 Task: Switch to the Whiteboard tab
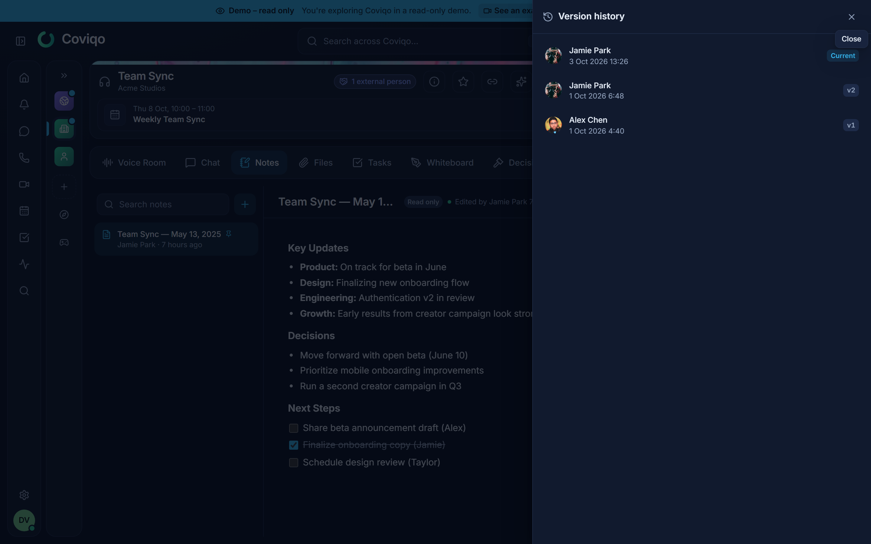pos(442,163)
